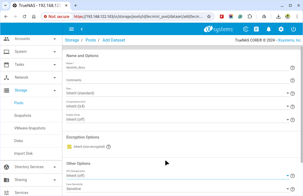
Task: Reload the page in the browser
Action: (24, 16)
